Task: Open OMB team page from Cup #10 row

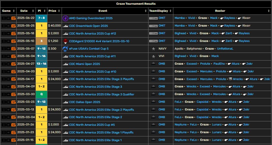Action: (162, 71)
